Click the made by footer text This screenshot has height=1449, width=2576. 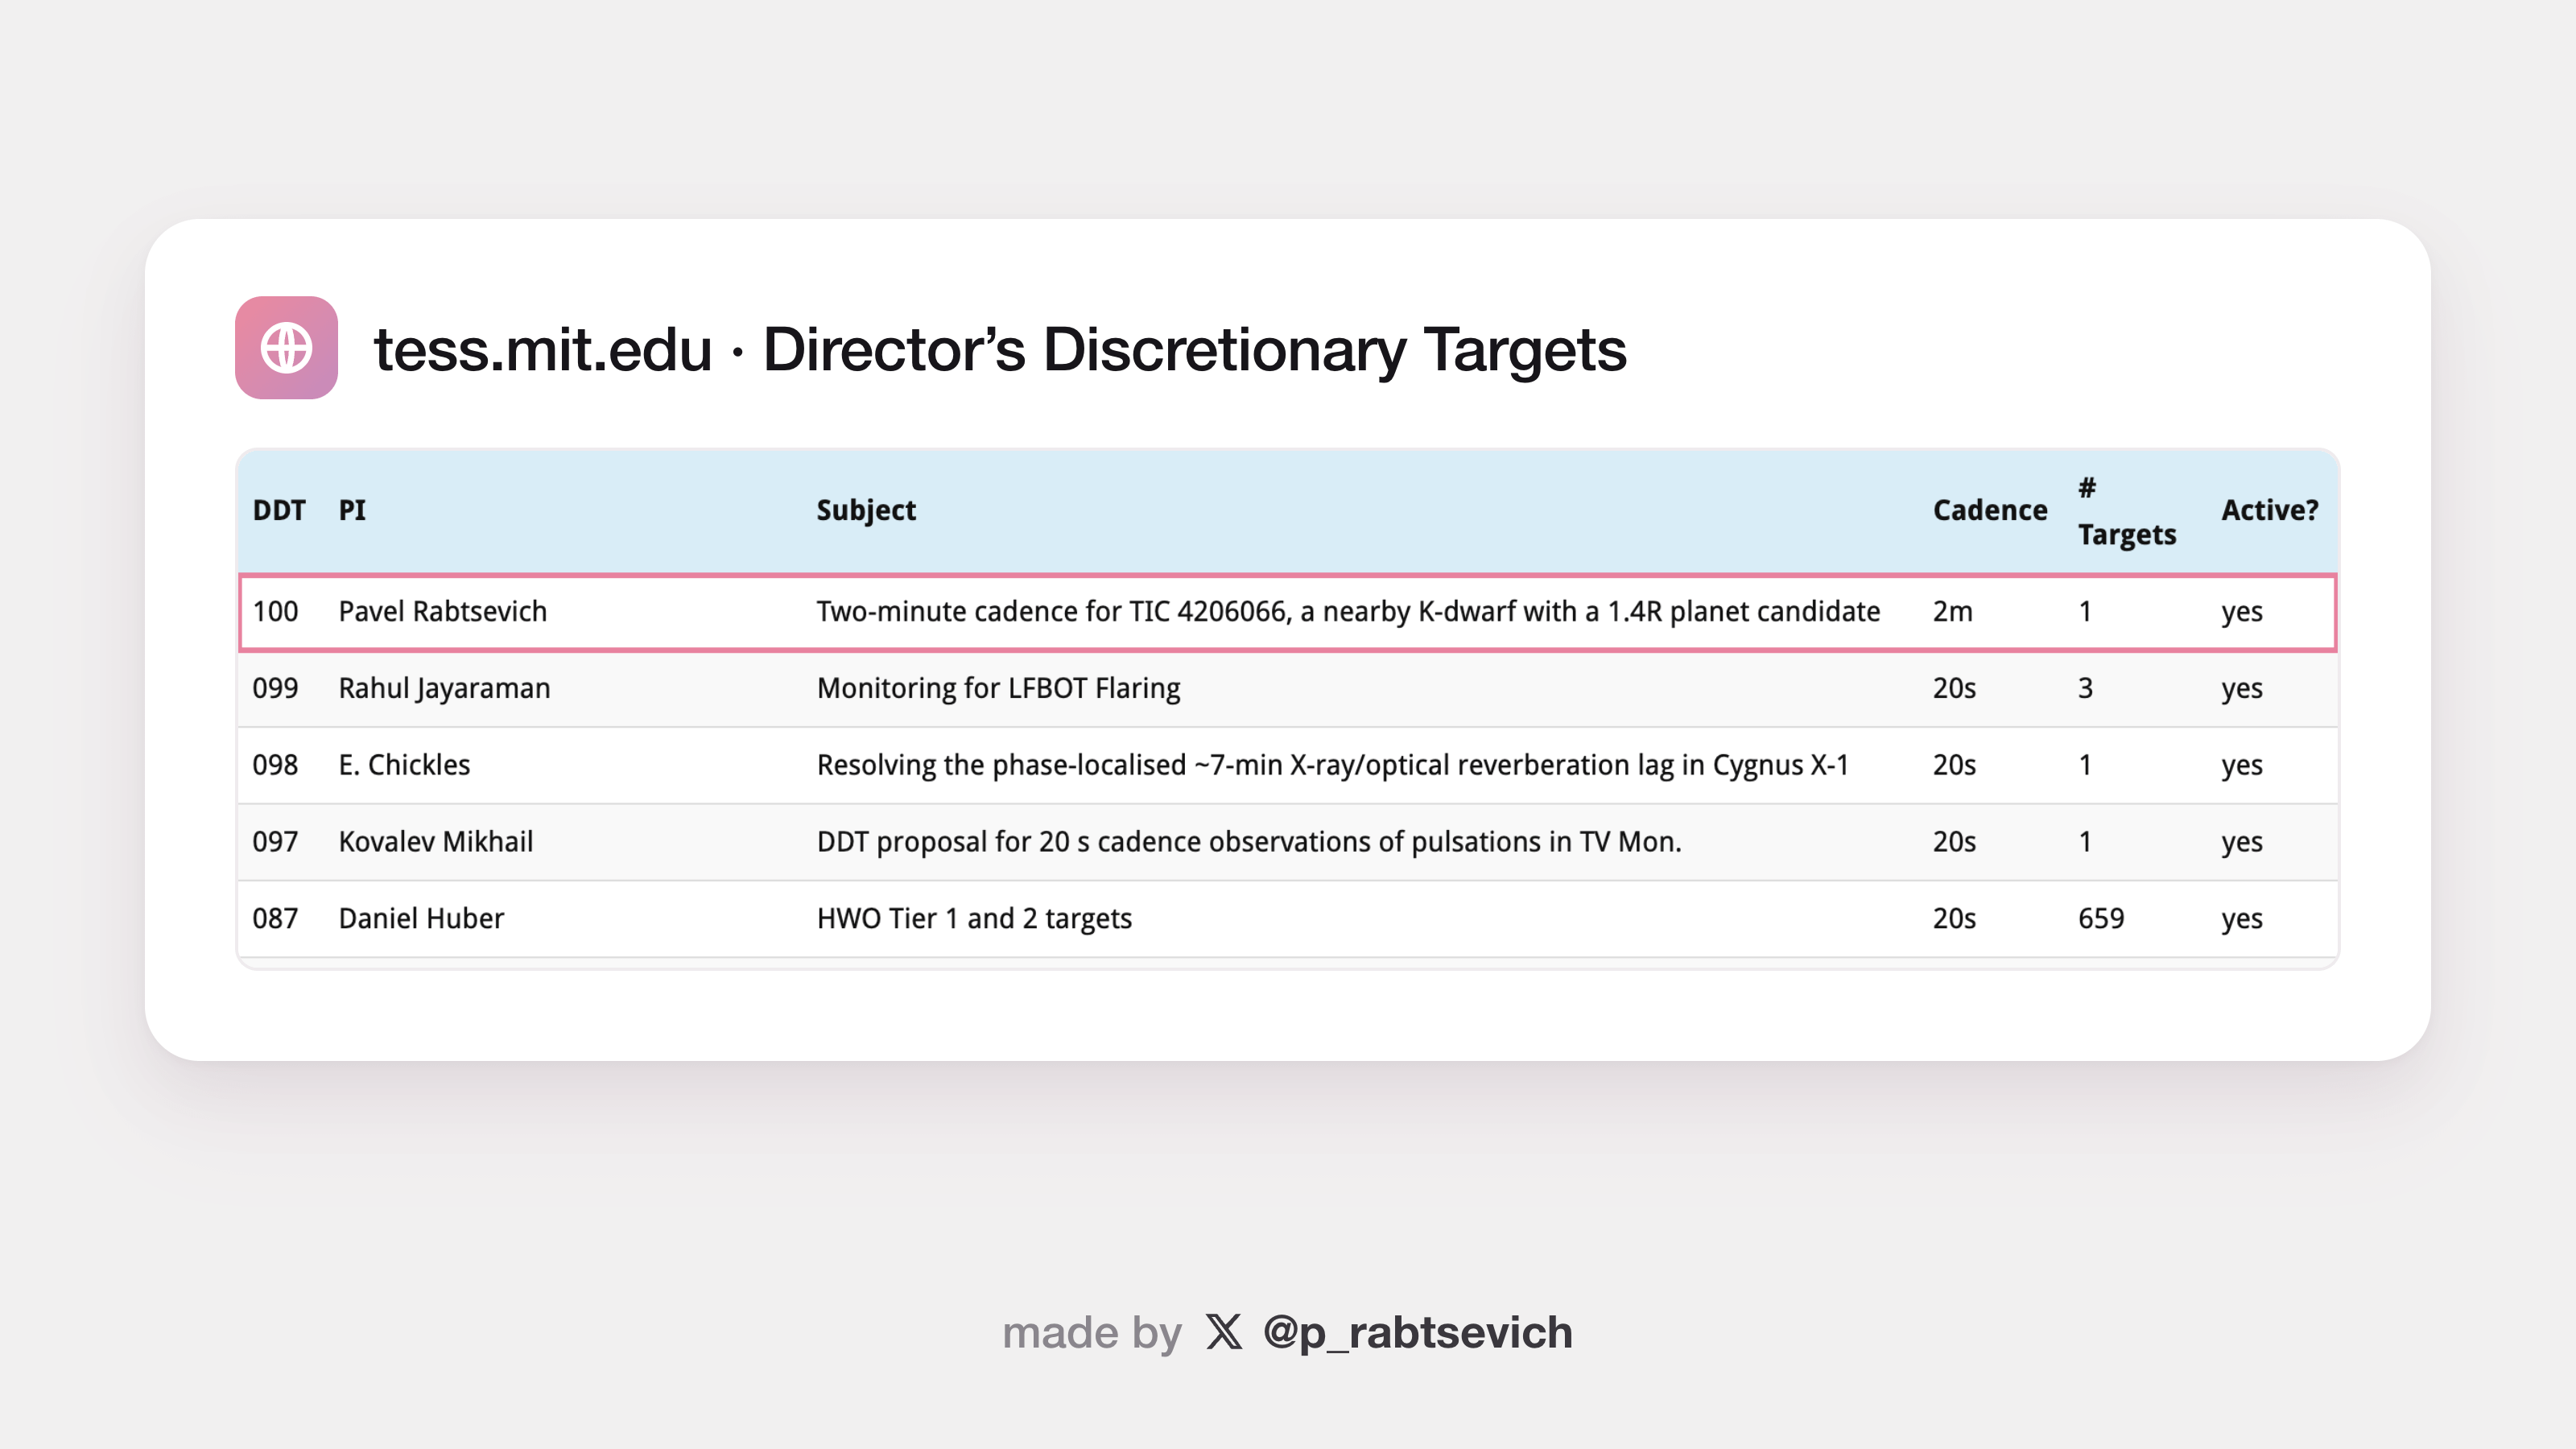point(1092,1333)
